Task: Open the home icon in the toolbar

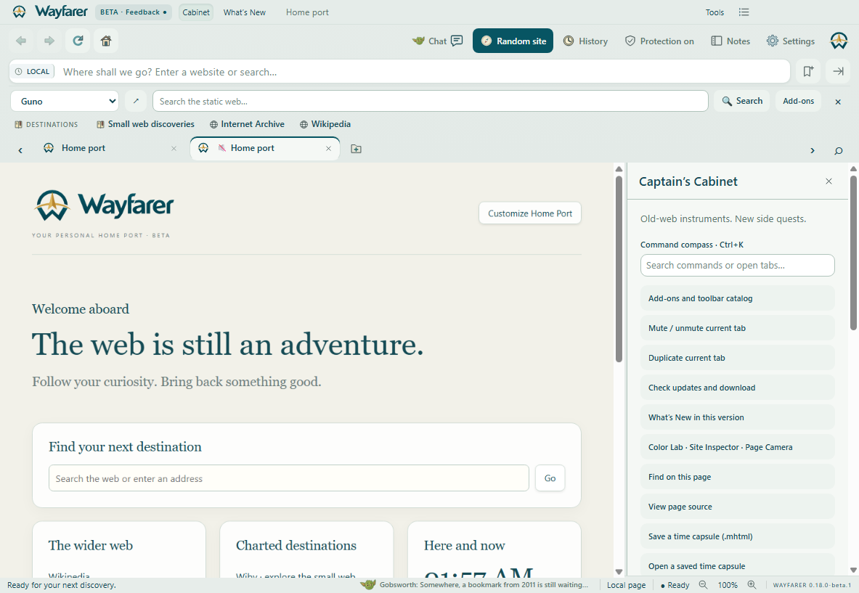Action: [x=106, y=41]
